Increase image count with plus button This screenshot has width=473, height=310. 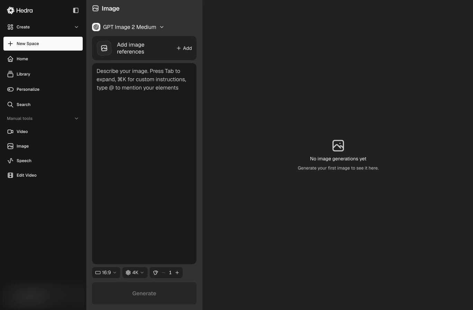177,273
